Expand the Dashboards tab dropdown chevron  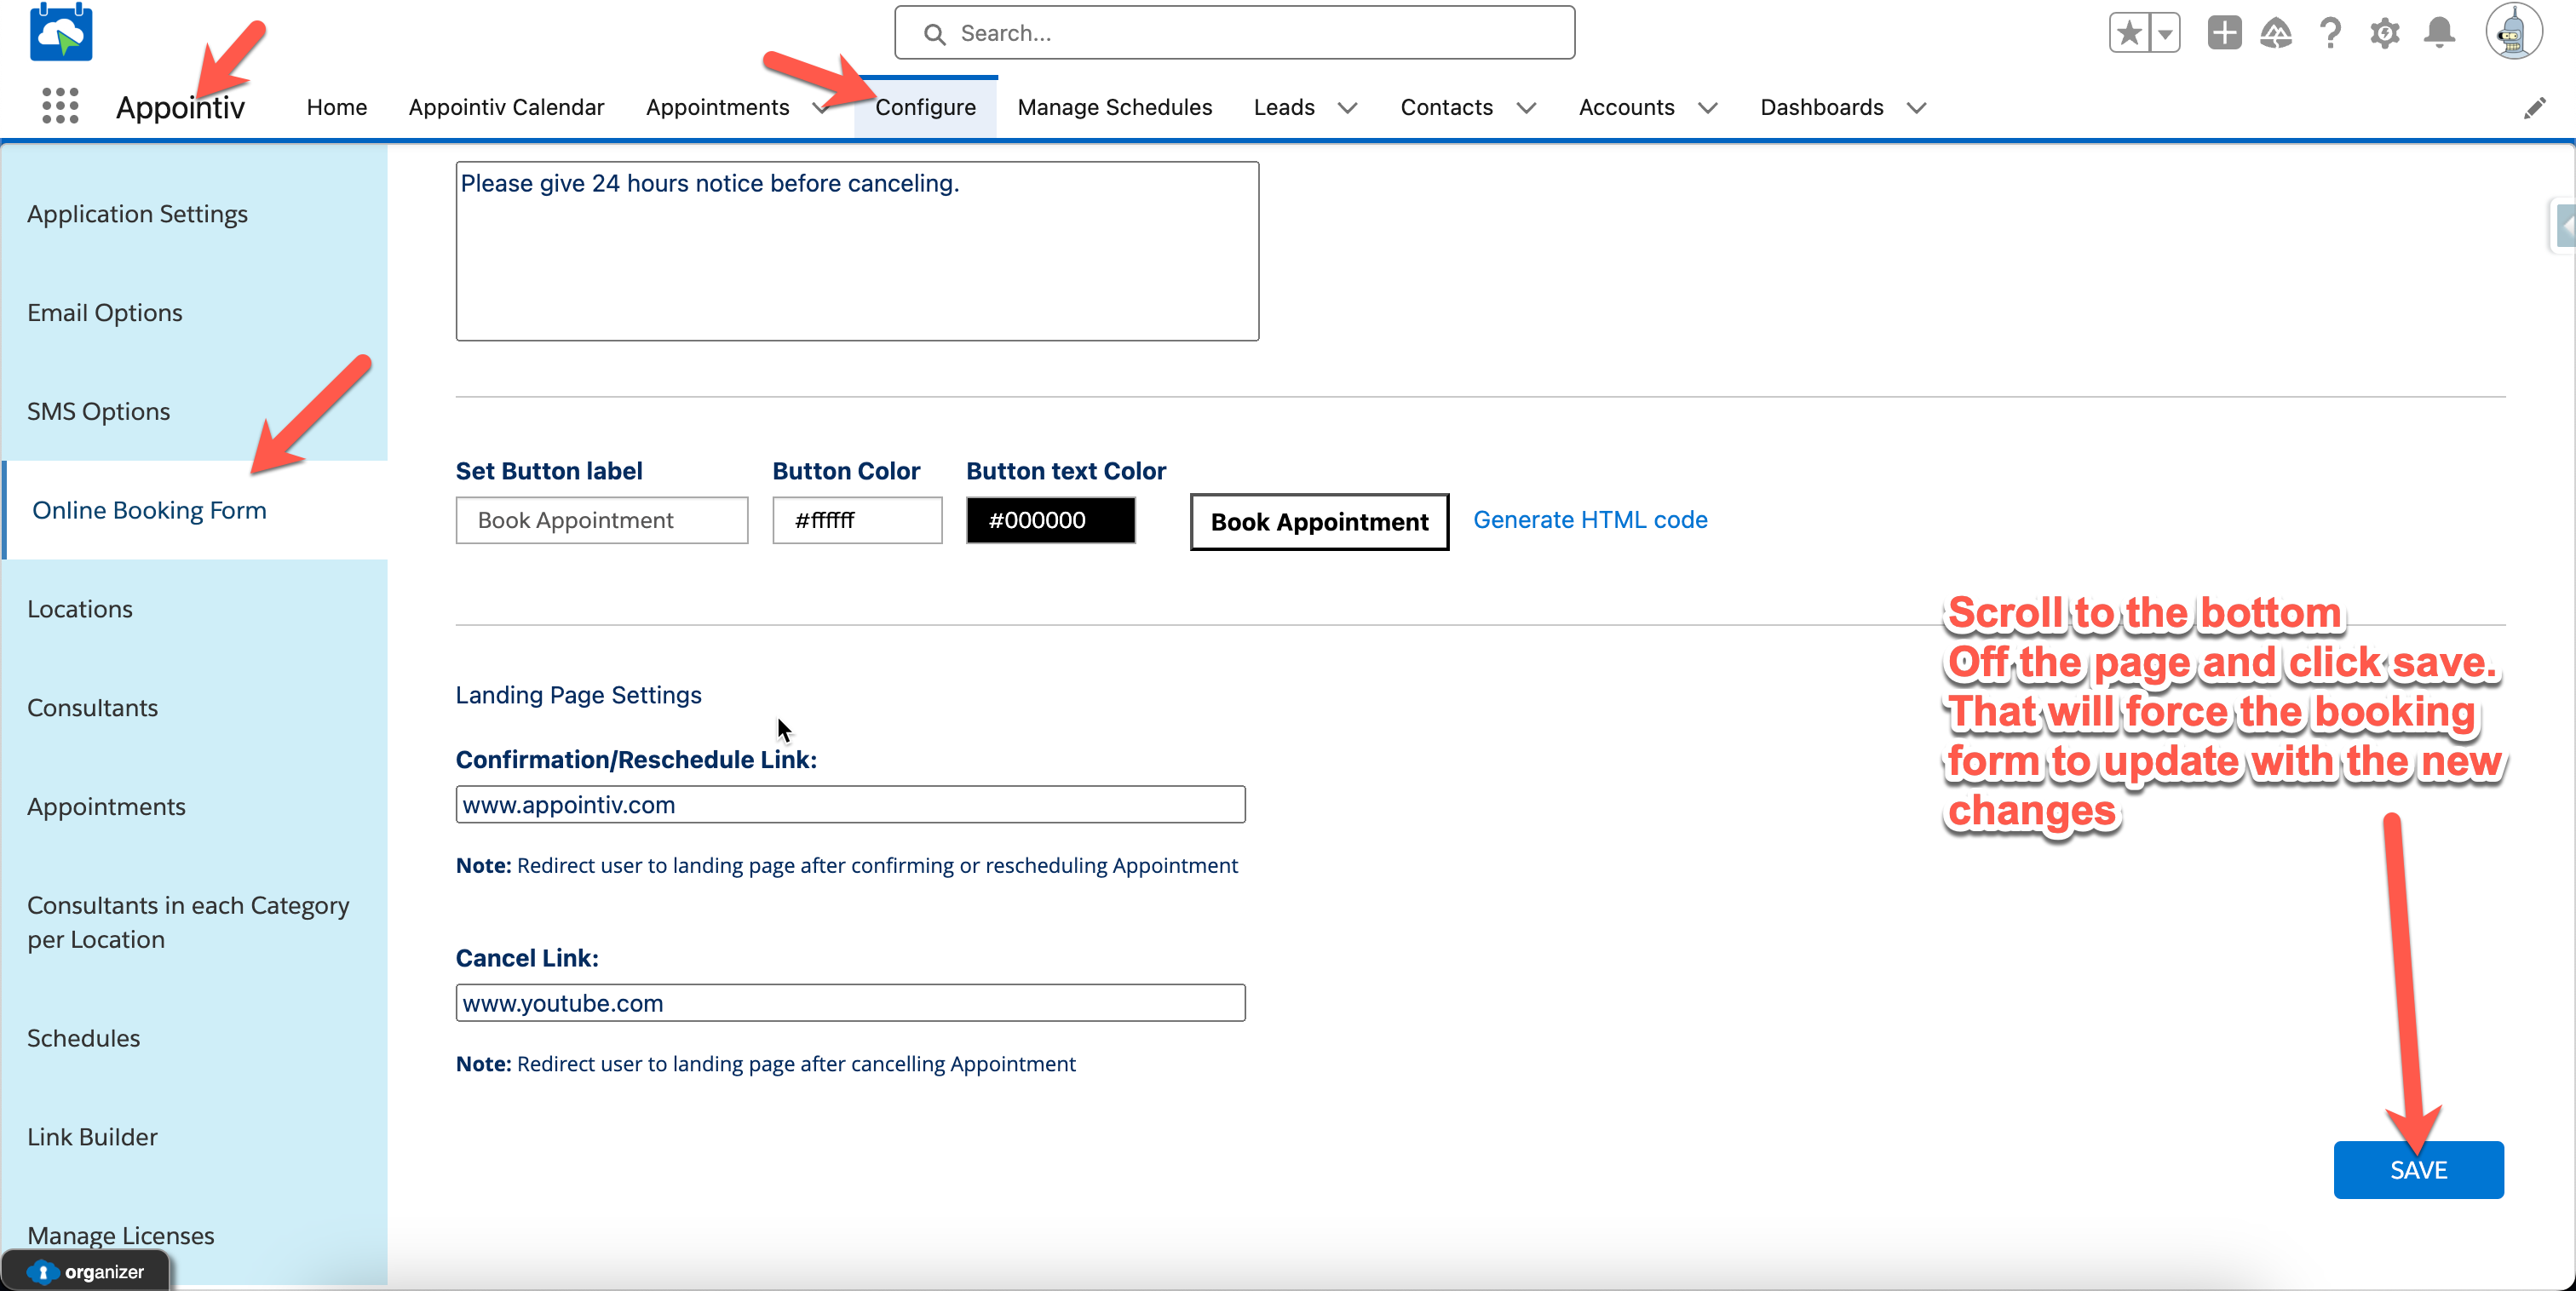coord(1915,108)
